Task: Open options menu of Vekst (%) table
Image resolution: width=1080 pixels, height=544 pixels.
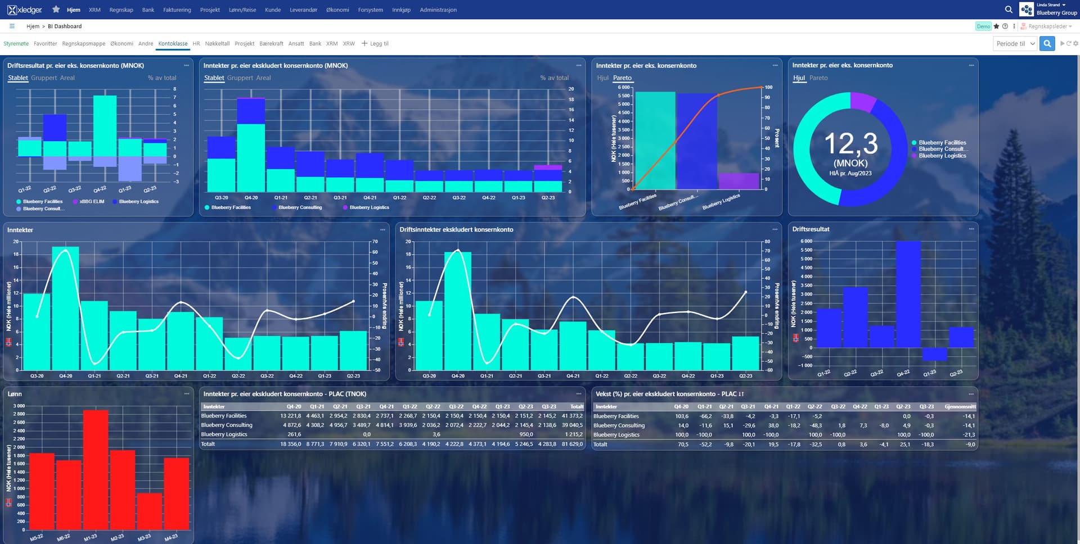Action: coord(971,394)
